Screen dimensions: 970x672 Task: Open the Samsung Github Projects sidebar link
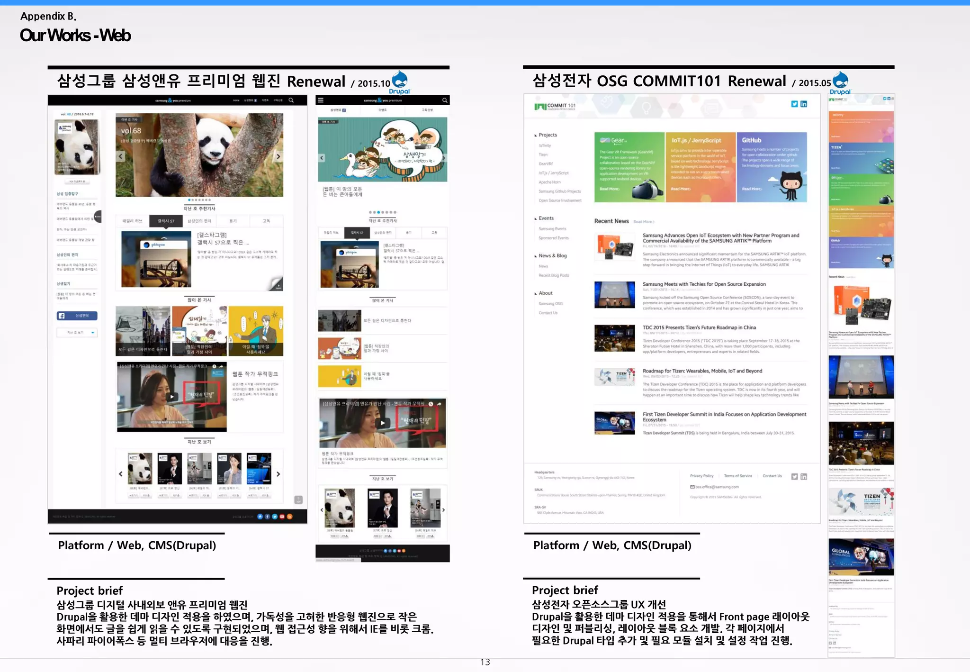click(559, 191)
